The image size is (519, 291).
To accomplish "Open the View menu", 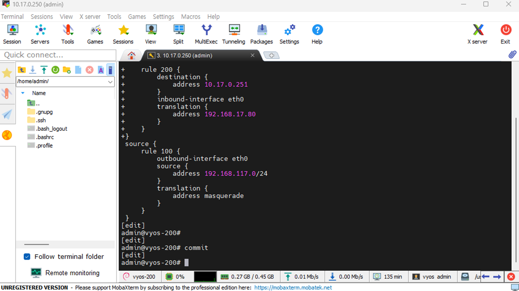I will coord(66,16).
